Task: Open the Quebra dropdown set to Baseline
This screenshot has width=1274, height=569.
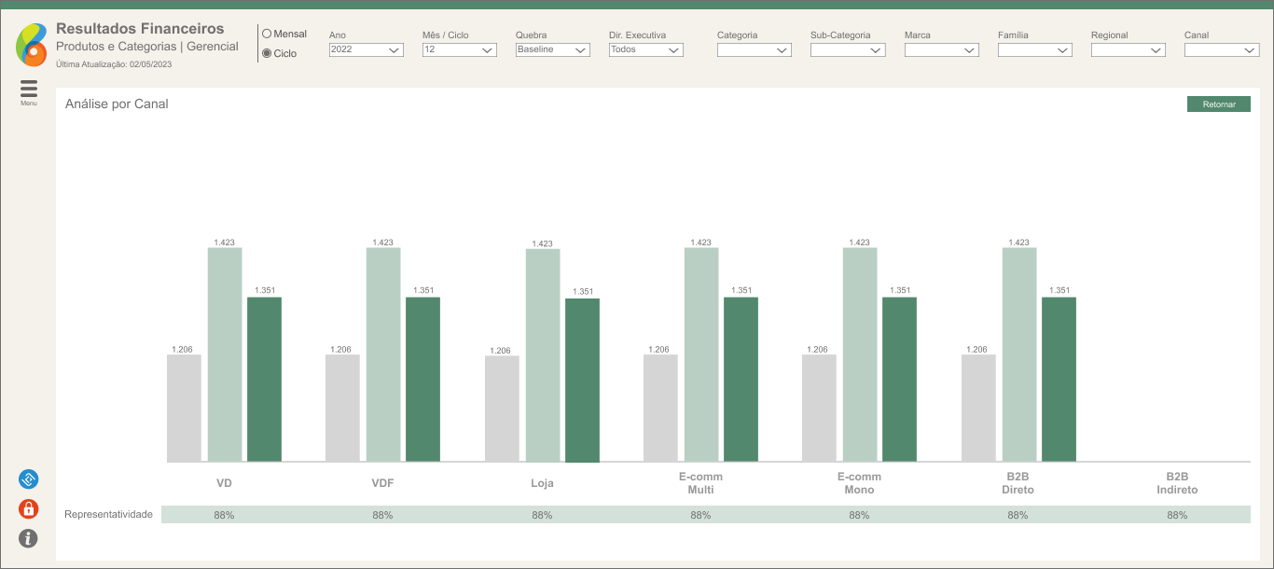Action: 552,50
